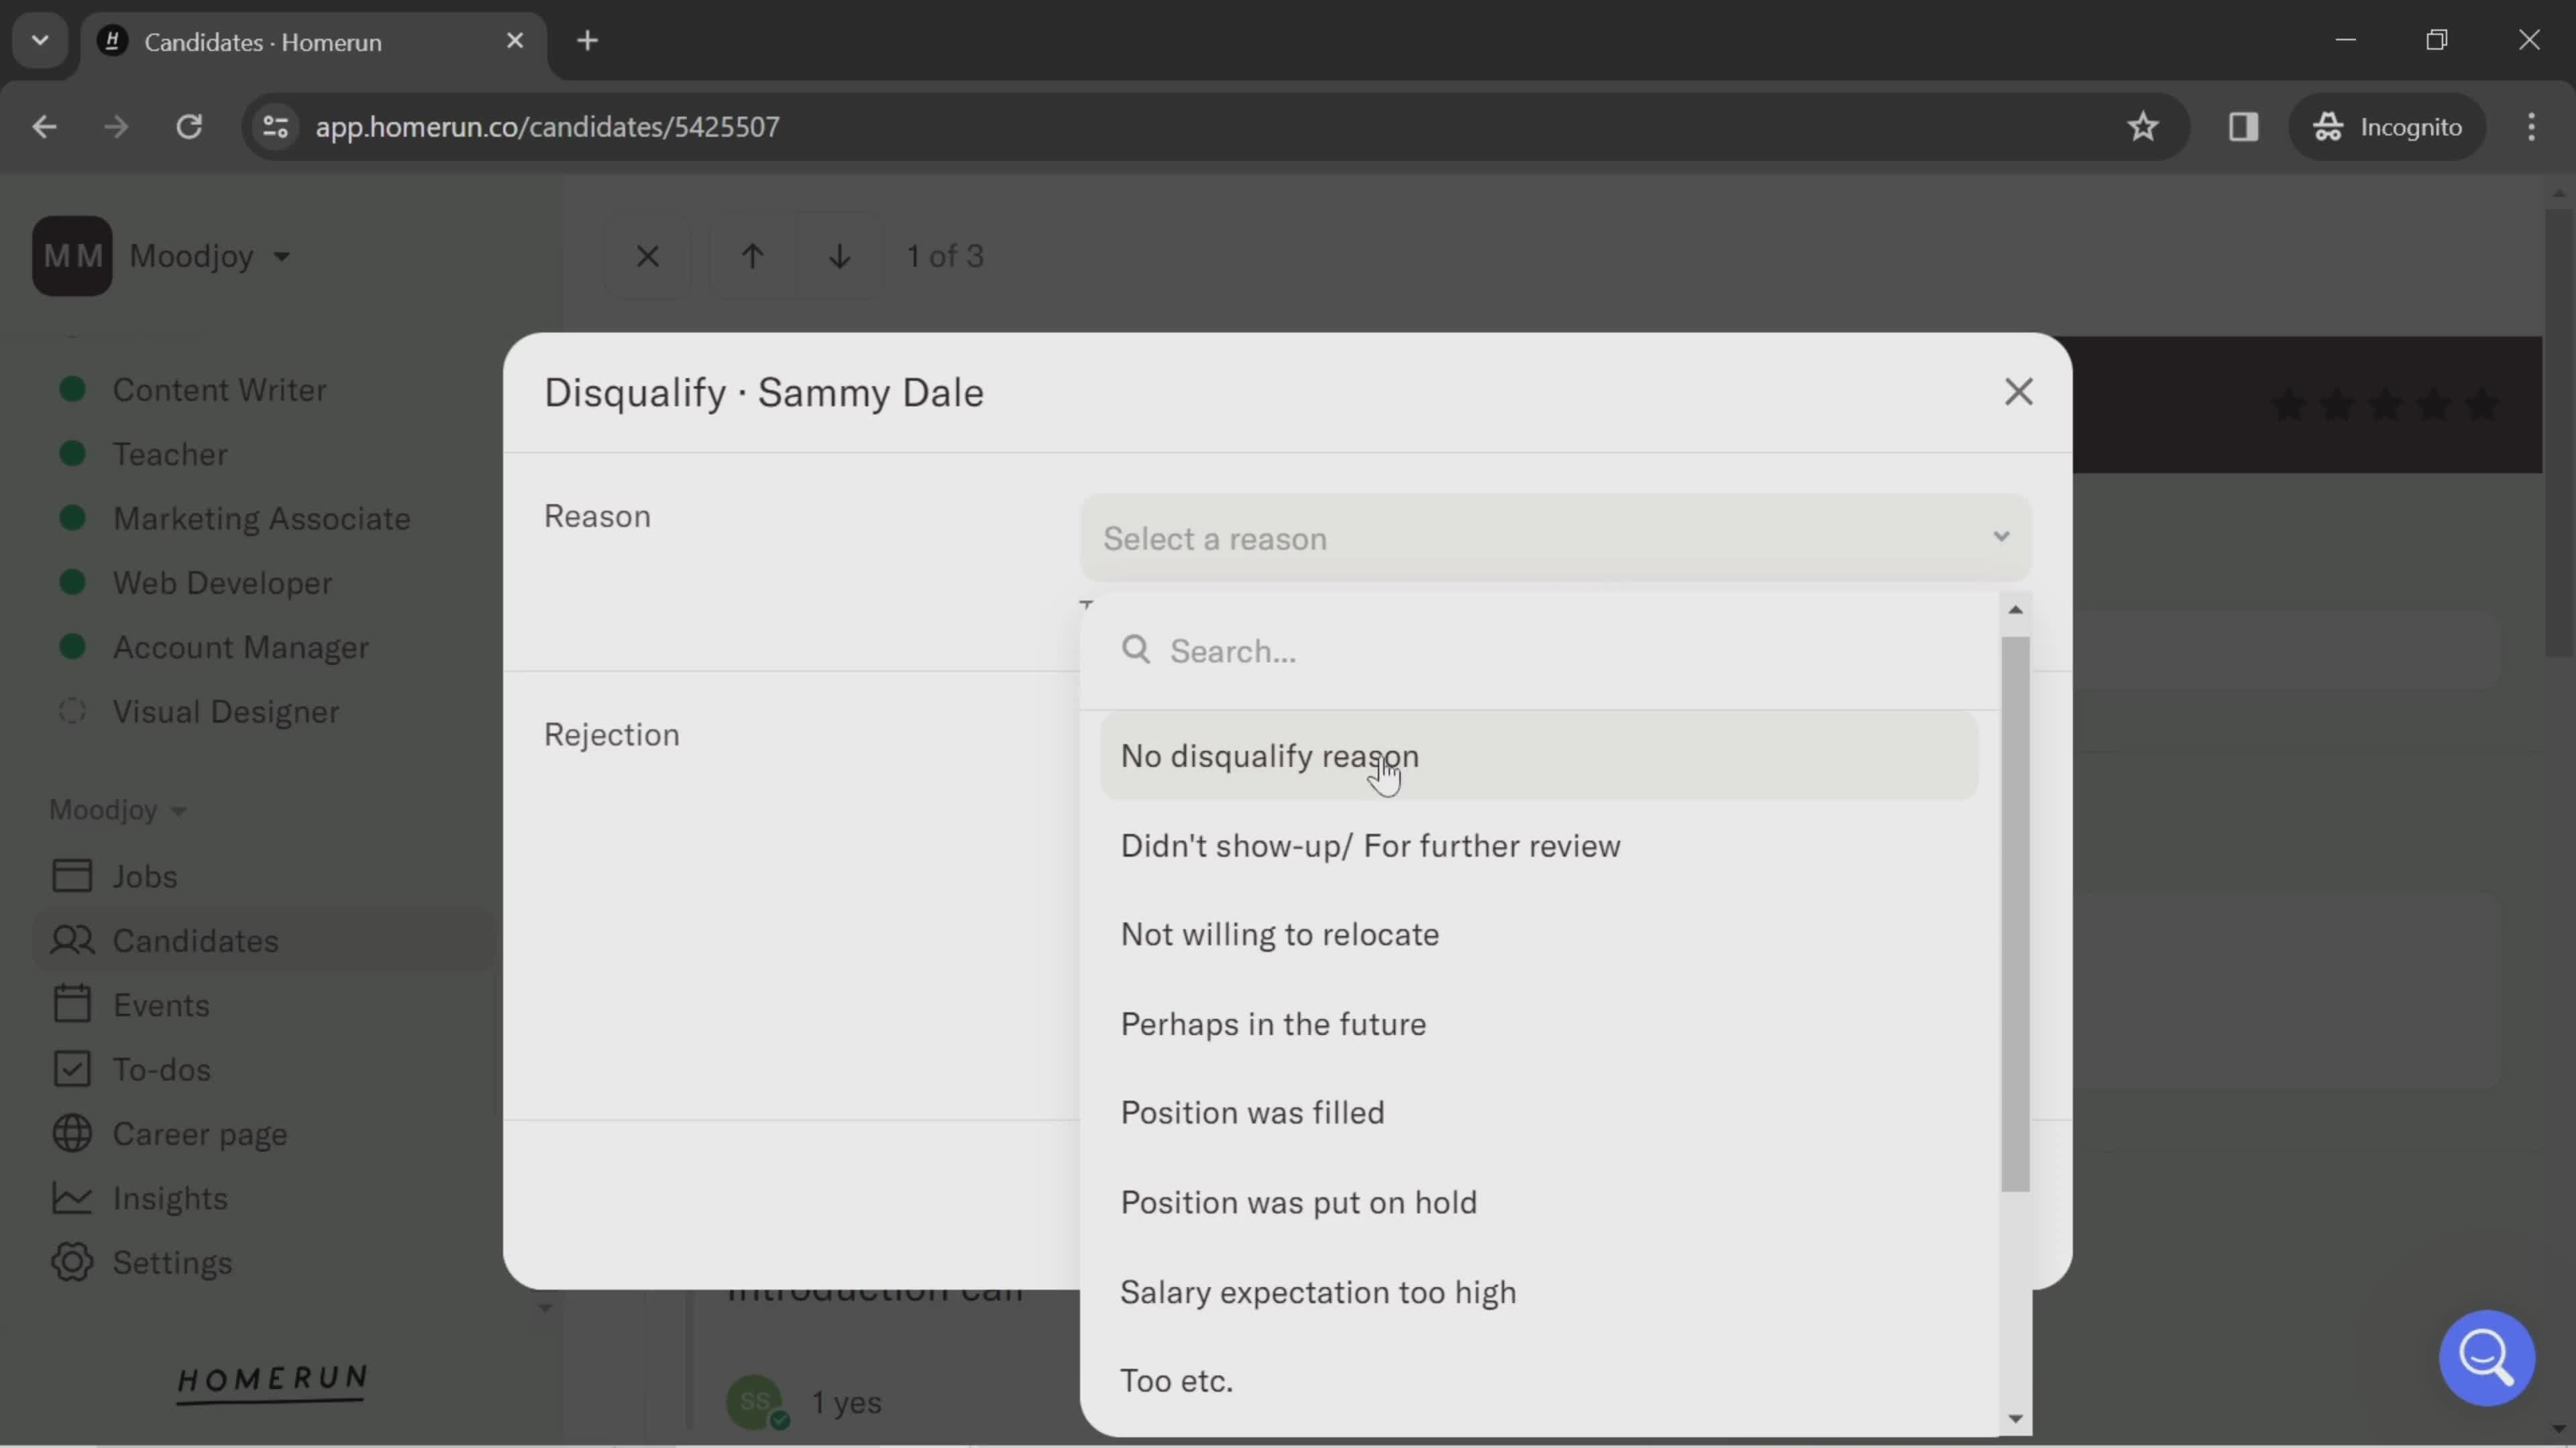The height and width of the screenshot is (1448, 2576).
Task: Go to next candidate with down arrow
Action: 839,256
